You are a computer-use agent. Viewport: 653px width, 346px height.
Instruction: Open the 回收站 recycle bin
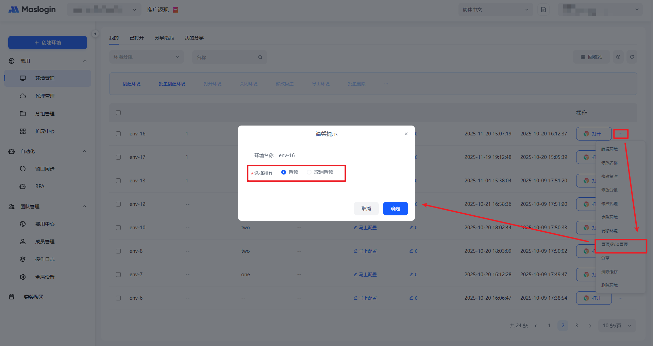(x=591, y=57)
